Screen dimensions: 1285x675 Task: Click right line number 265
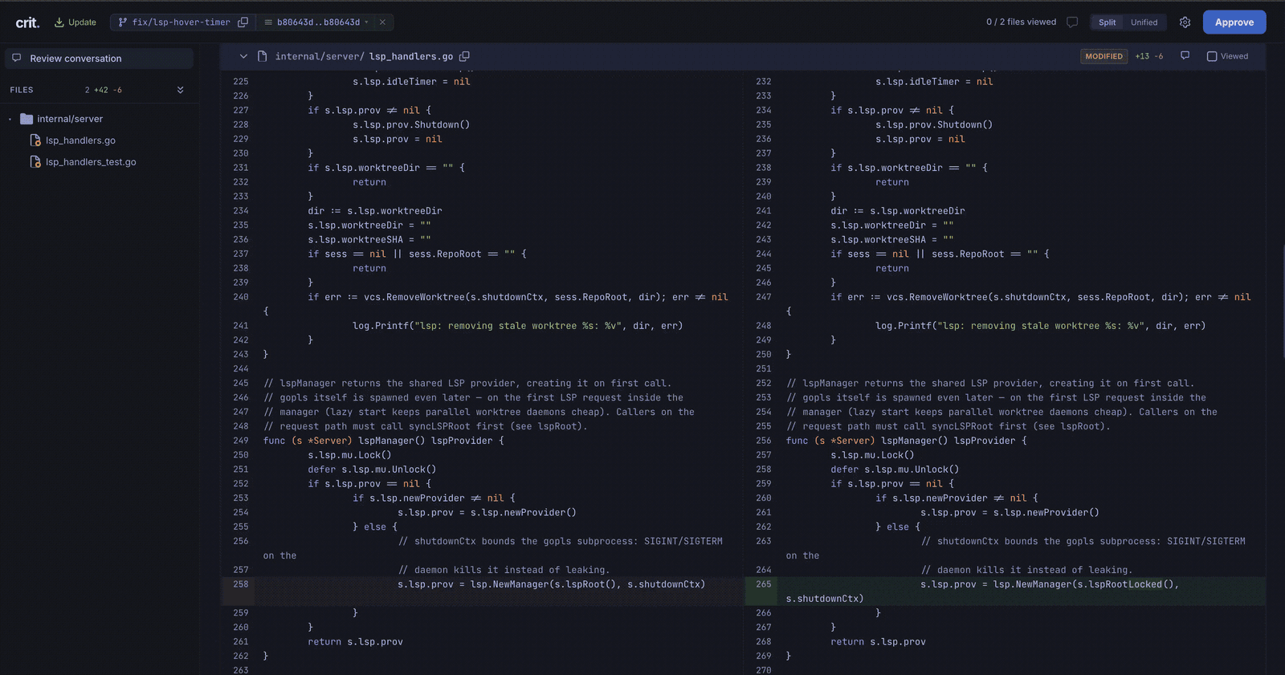[x=763, y=584]
